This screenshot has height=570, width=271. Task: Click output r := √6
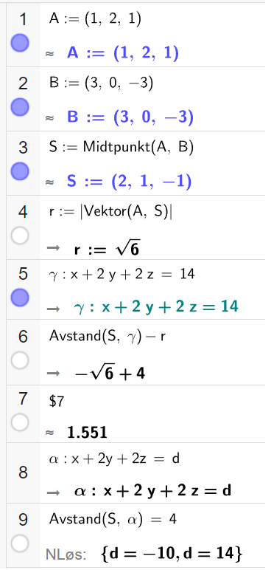[107, 250]
